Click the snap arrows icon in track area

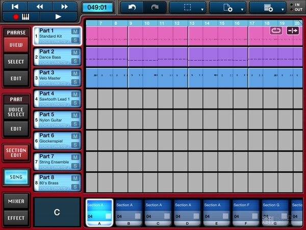(x=293, y=31)
